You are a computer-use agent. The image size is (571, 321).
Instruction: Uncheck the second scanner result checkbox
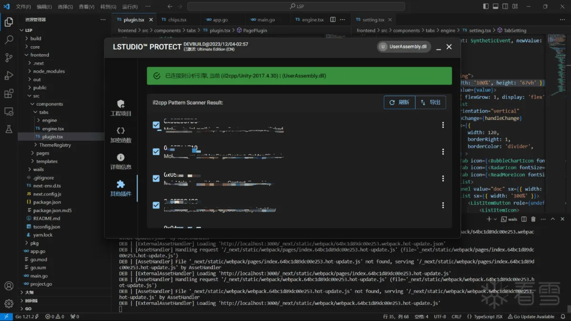coord(156,152)
